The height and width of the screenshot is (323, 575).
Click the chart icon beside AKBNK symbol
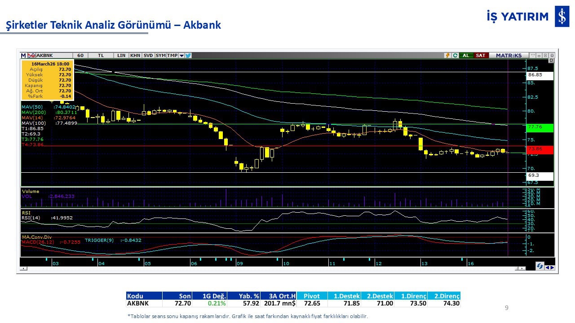tap(31, 56)
